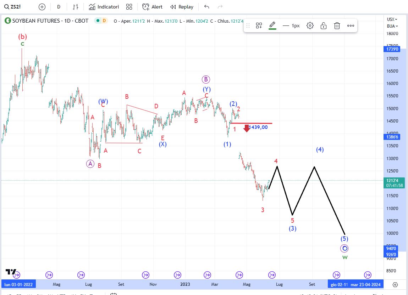
Task: Select the circled B wave label
Action: coord(206,79)
